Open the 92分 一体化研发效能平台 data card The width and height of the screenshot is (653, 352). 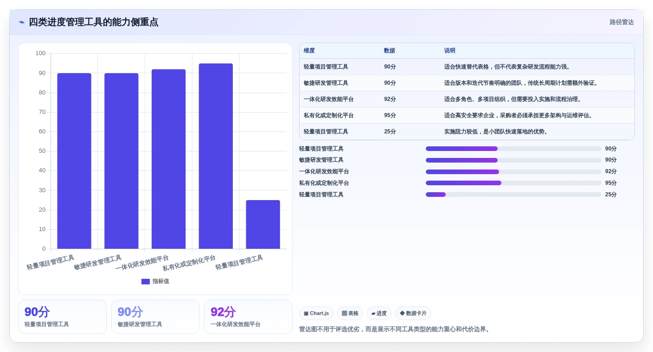point(248,317)
